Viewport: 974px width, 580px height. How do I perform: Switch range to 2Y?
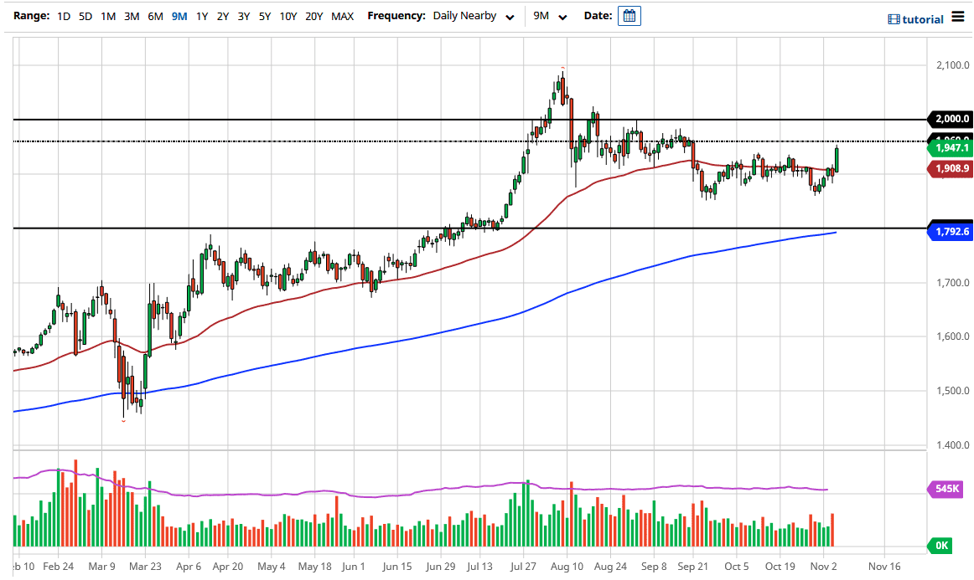[222, 16]
